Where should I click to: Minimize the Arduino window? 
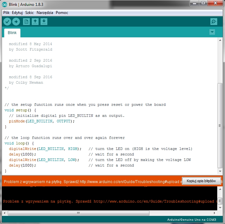195,3
